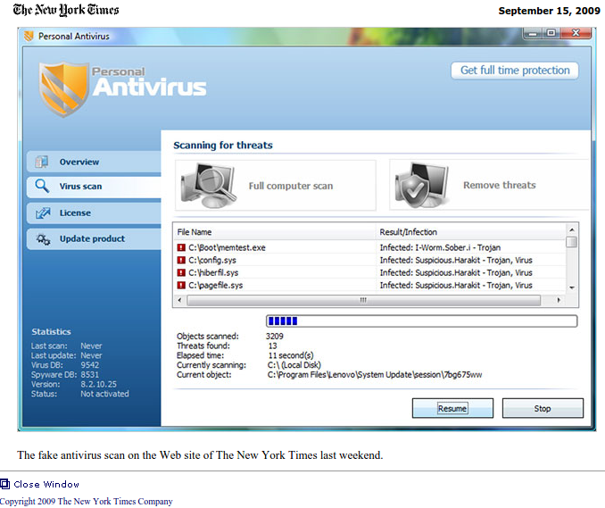
Task: Click the Version 8.2.10.25 value
Action: [98, 385]
